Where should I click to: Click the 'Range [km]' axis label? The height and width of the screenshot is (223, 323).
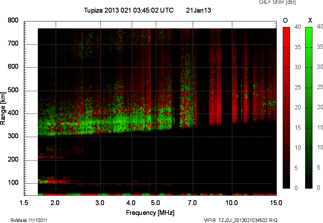point(3,108)
